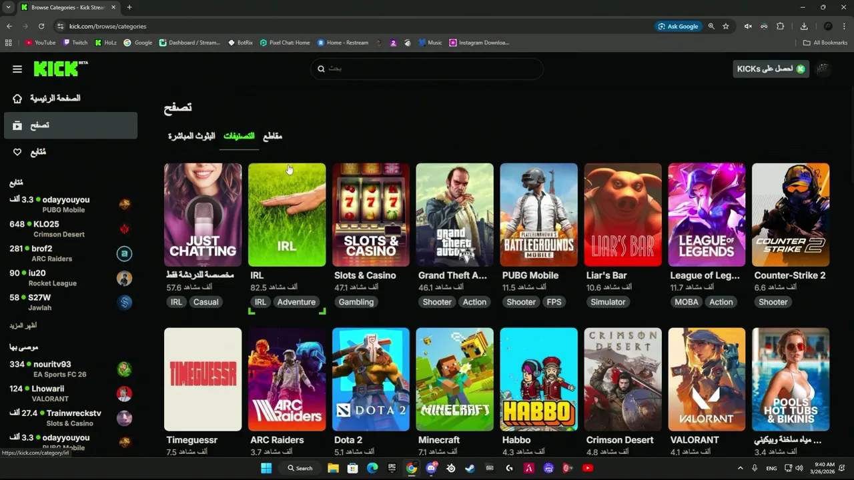Click the FPS tag under PUBG Mobile

click(x=554, y=302)
